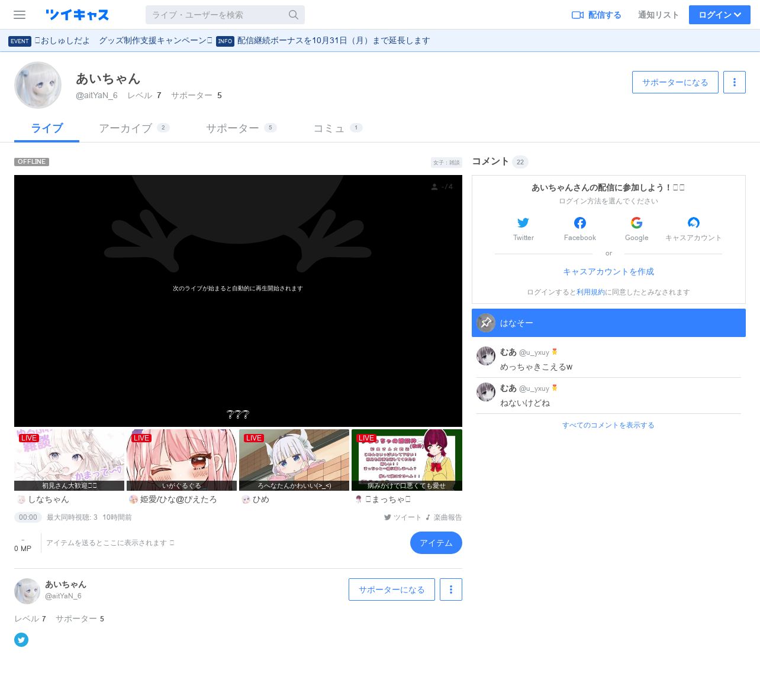Viewport: 760px width, 690px height.
Task: Click the 00:00 duration badge
Action: [x=28, y=517]
